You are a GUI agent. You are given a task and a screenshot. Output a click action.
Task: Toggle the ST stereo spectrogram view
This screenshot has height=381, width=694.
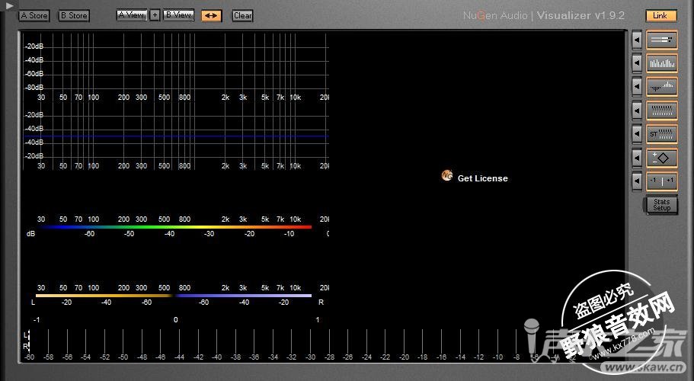point(662,133)
